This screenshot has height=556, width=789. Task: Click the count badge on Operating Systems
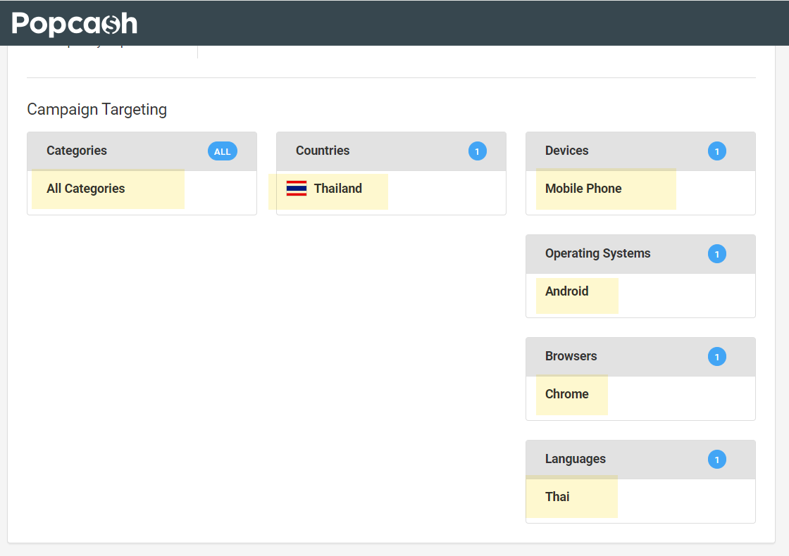click(x=717, y=253)
